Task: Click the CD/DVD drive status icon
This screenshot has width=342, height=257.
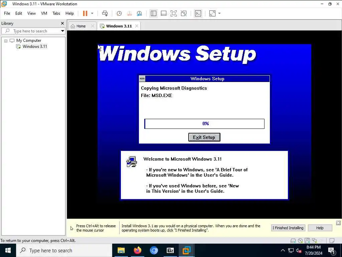Action: click(x=300, y=241)
